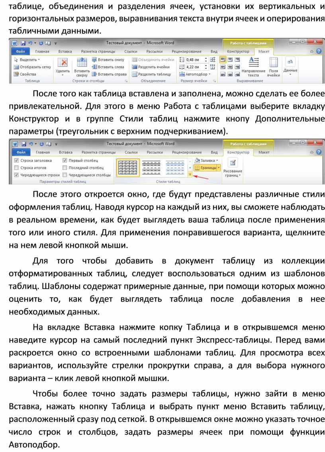This screenshot has height=452, width=325.
Task: Toggle Чередующиеся строки checkbox
Action: pos(16,175)
